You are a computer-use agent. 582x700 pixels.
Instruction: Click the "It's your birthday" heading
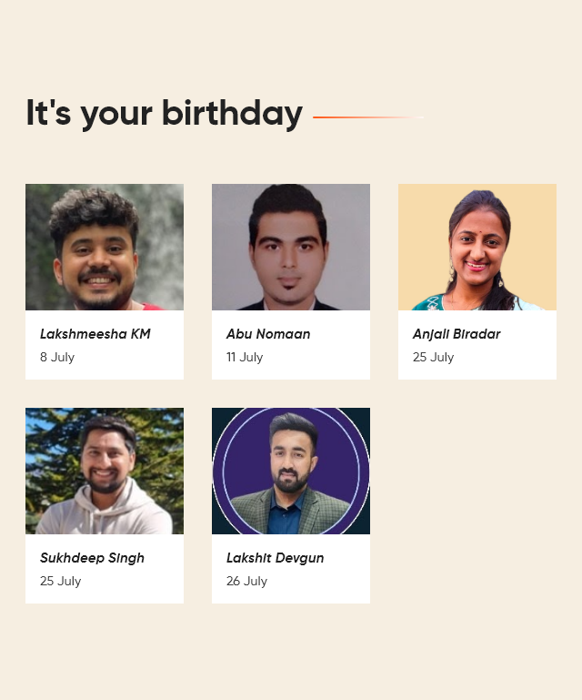[x=165, y=114]
